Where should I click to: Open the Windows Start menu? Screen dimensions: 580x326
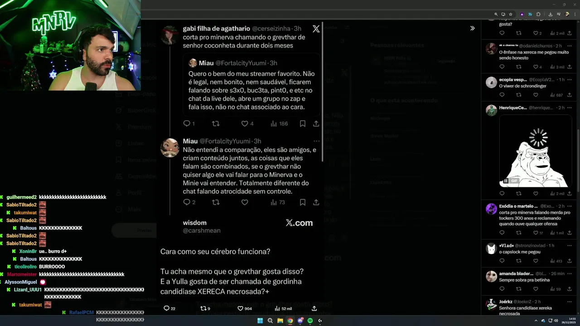coord(260,321)
